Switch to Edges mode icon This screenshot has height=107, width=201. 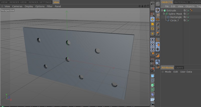pos(158,29)
